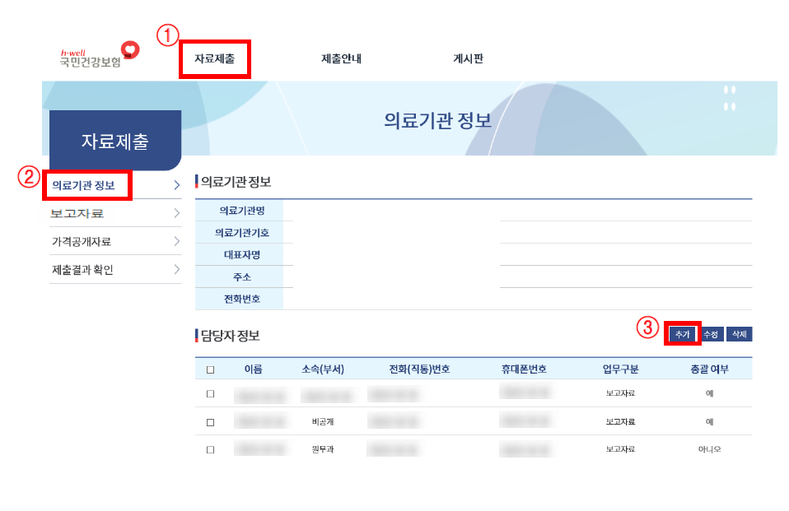The image size is (789, 511).
Task: Open 제출결과 확인 in the sidebar
Action: (82, 270)
